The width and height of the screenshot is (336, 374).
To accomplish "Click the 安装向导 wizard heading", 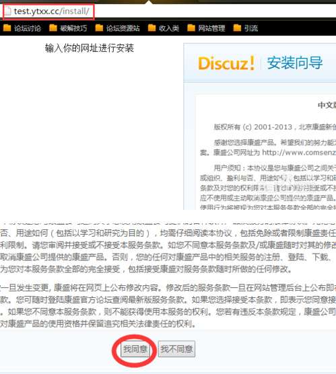I will [295, 63].
